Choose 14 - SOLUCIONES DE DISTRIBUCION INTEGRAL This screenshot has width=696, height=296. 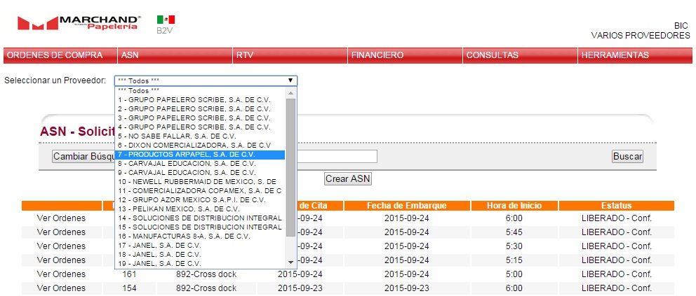coord(200,218)
